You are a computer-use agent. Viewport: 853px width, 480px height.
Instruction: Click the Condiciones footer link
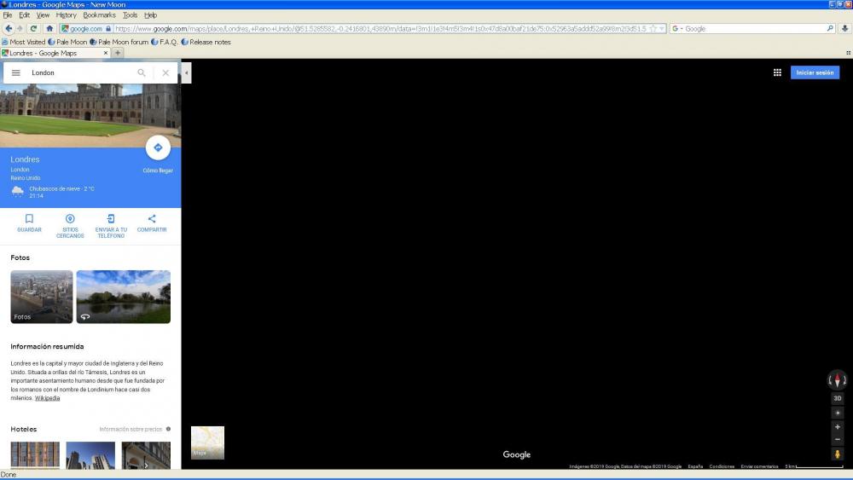[722, 466]
